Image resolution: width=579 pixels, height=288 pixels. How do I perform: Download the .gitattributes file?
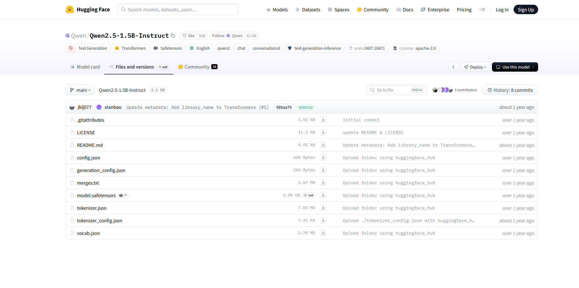click(323, 120)
